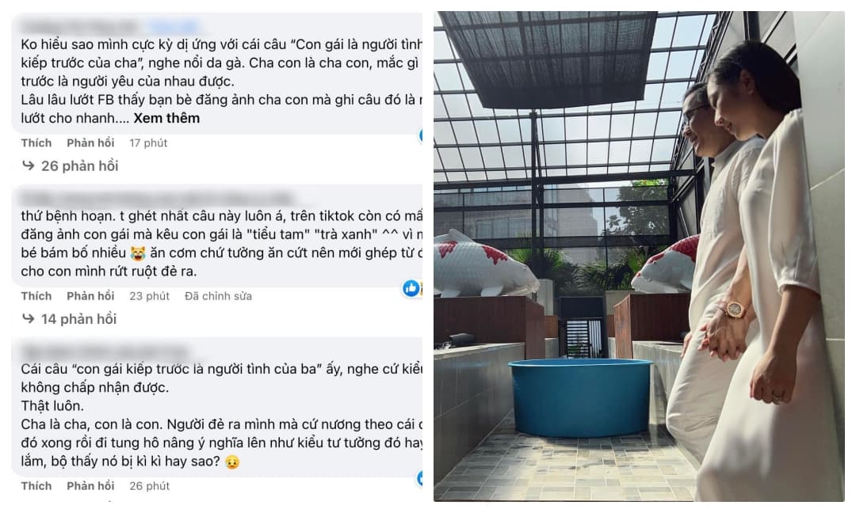Open Xem thêm to read full comment
856x513 pixels.
point(166,118)
